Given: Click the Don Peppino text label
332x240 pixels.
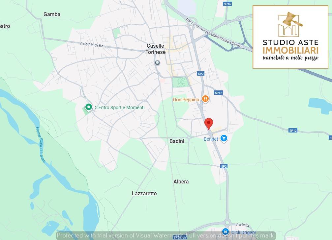Looking at the screenshot, I should pos(186,100).
